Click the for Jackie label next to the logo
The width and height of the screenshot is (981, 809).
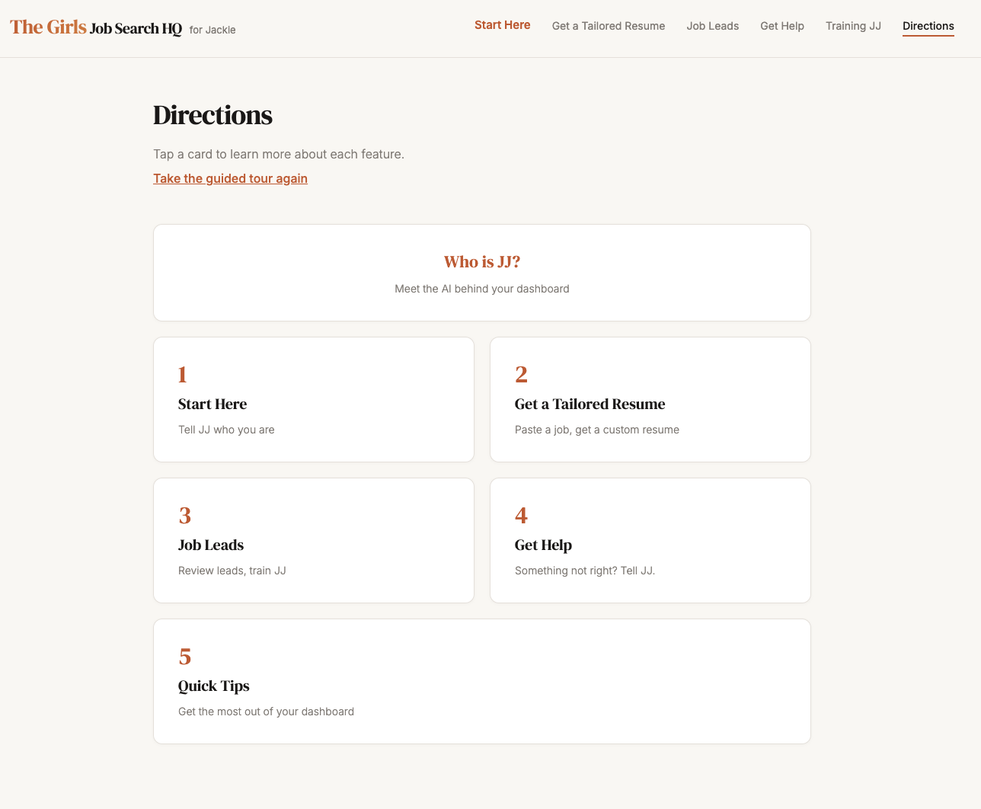pos(212,30)
